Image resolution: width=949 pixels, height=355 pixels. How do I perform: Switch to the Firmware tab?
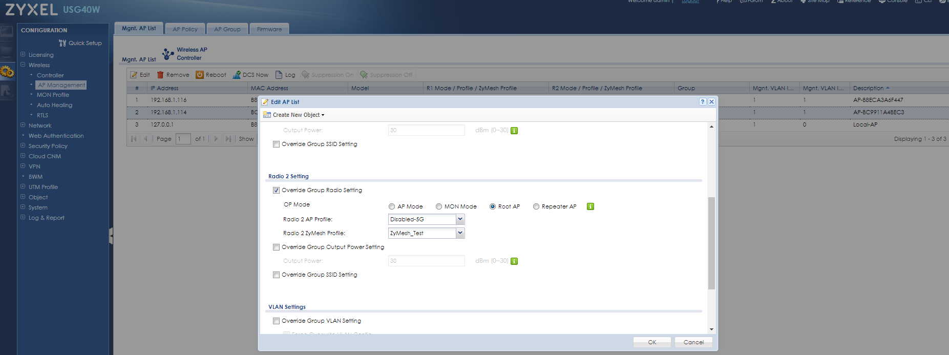[269, 29]
